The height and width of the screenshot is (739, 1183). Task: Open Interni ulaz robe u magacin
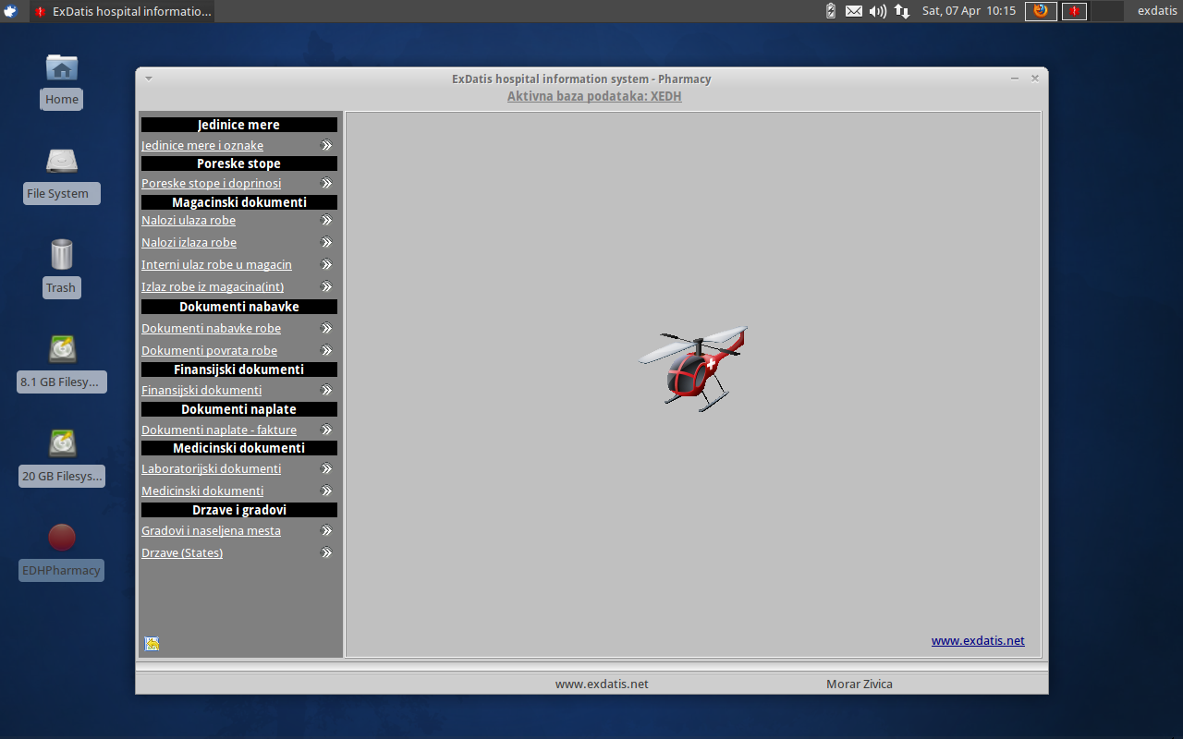(216, 264)
